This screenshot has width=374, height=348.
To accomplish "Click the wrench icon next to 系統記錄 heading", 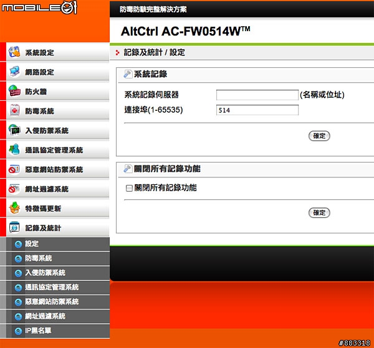I will [x=128, y=74].
